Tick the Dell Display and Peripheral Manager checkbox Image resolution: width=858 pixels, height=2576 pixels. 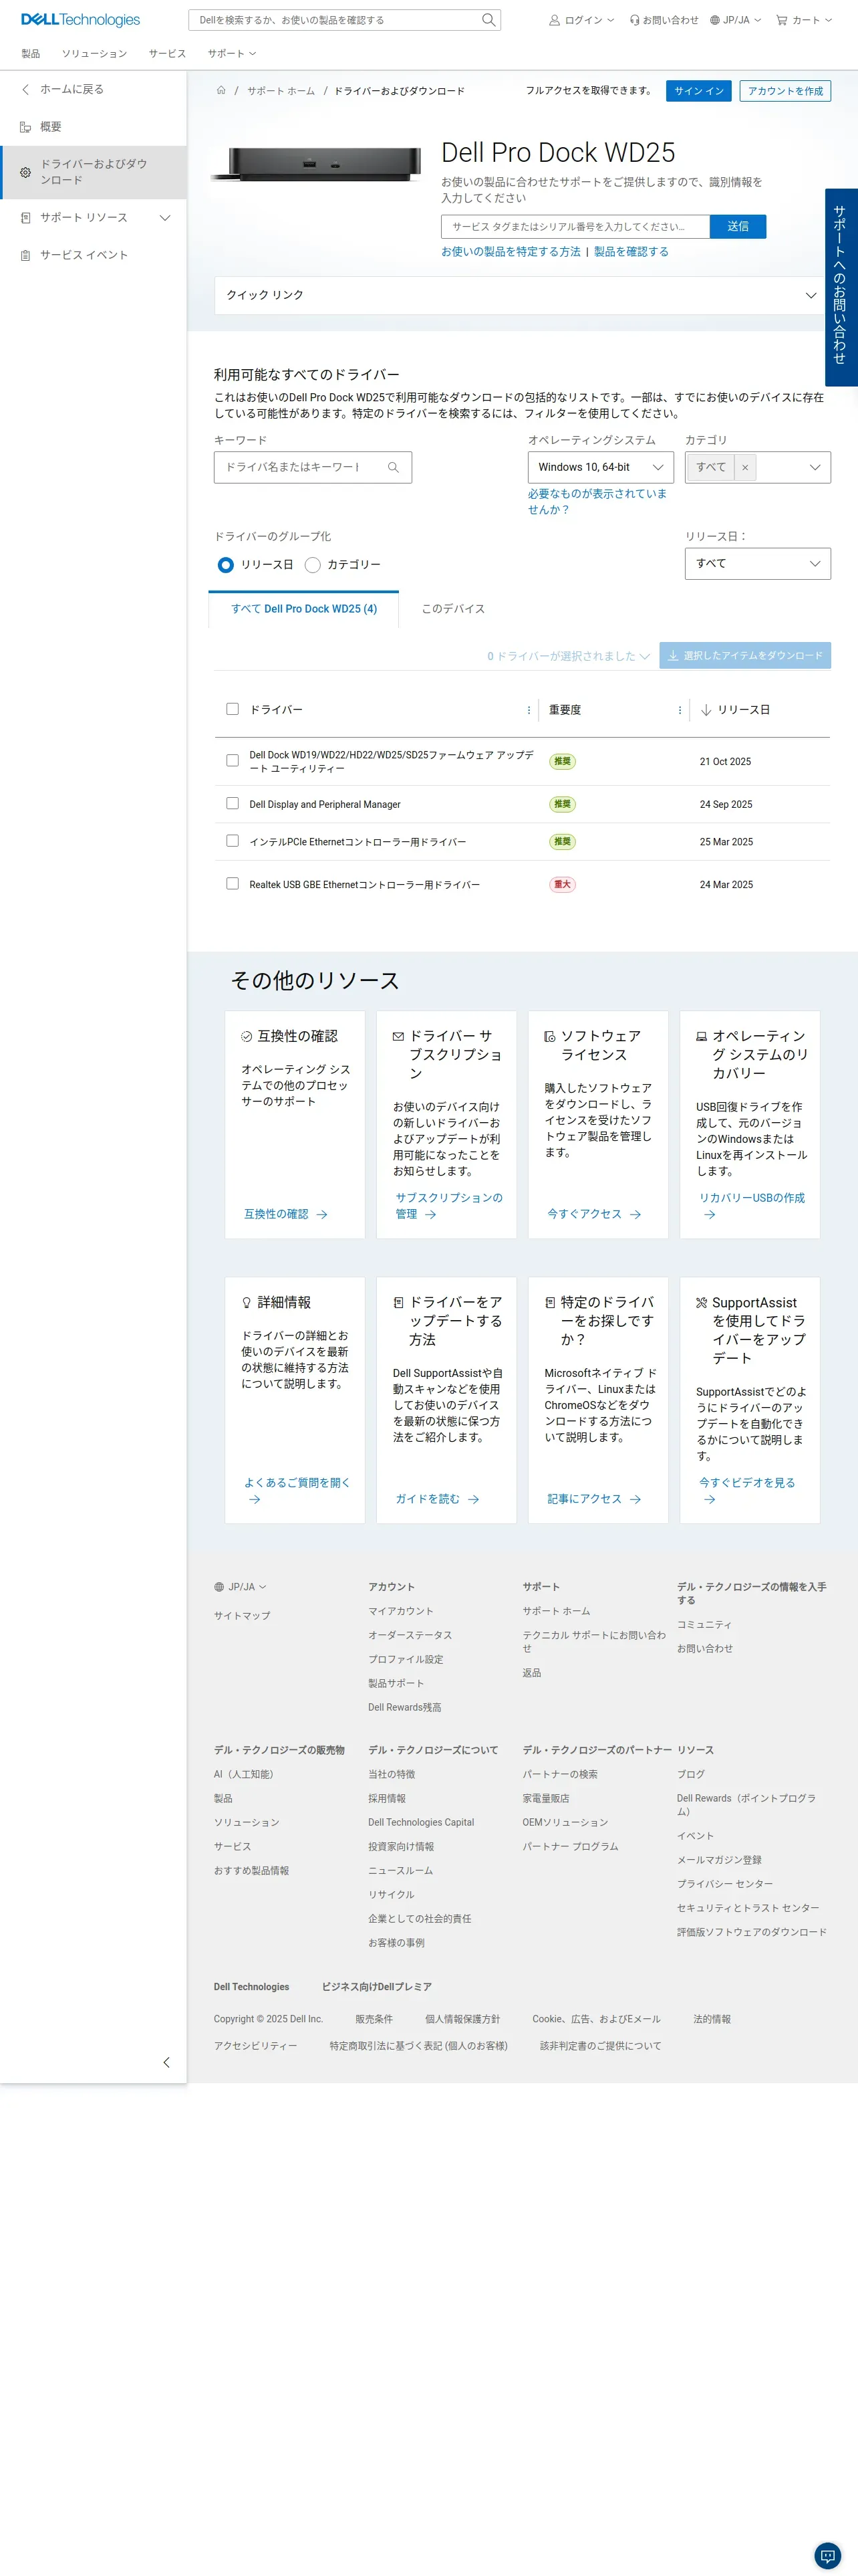point(233,803)
